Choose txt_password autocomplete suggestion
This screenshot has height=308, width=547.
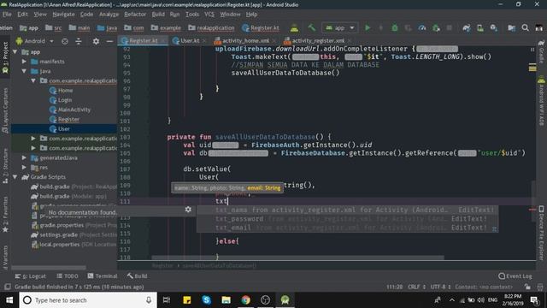click(347, 219)
